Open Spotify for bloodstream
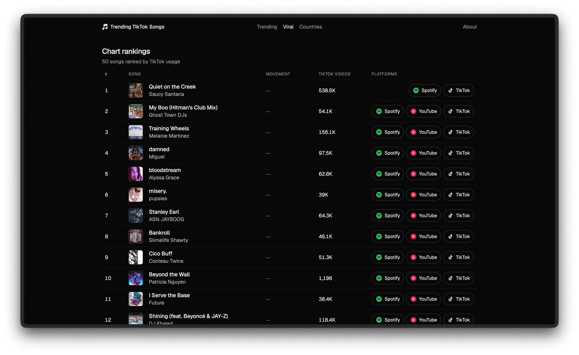Screen dimensions: 579x355 click(388, 174)
